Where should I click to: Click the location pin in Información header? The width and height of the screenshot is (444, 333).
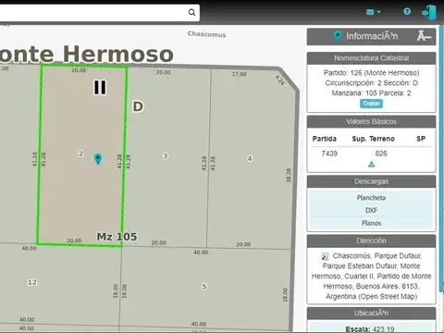[x=338, y=36]
